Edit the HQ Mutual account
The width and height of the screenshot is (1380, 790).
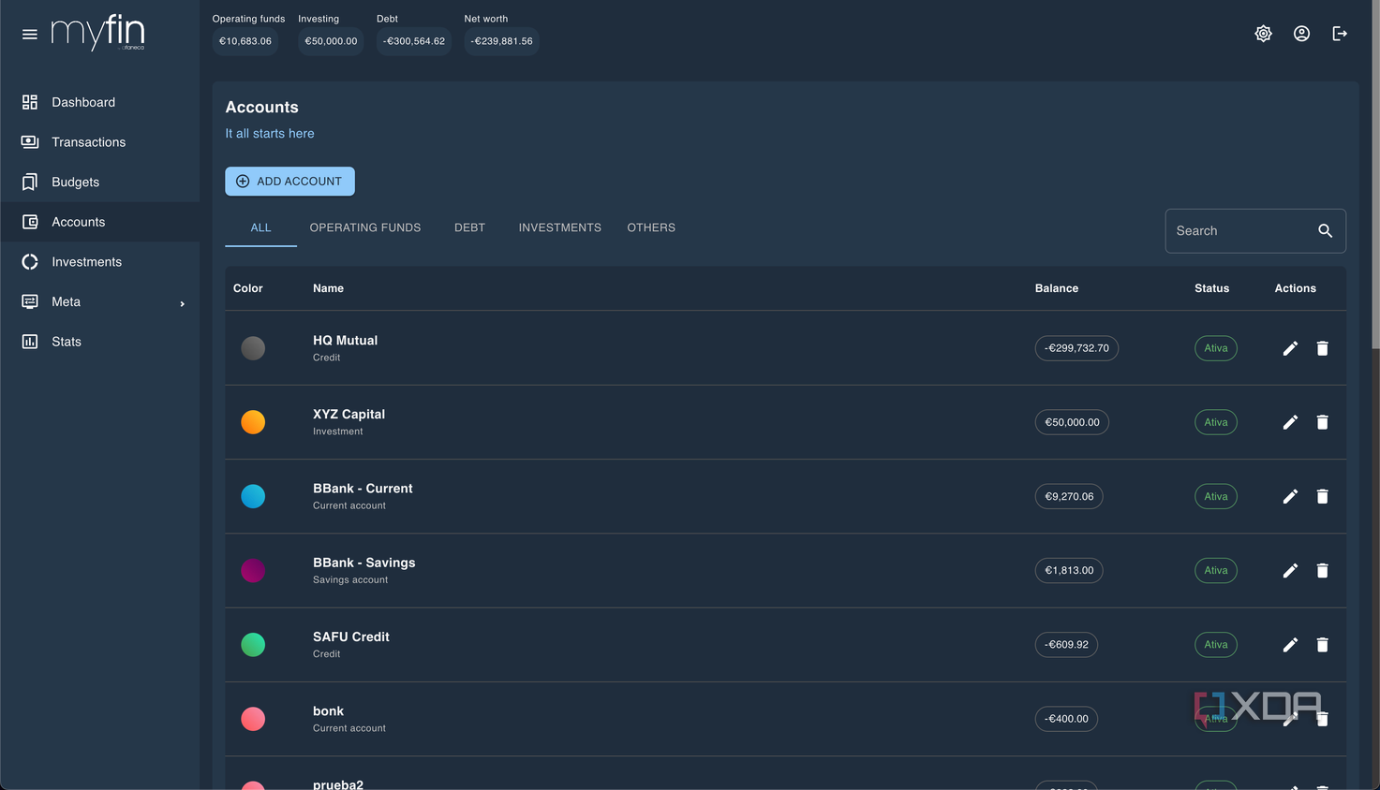point(1290,348)
